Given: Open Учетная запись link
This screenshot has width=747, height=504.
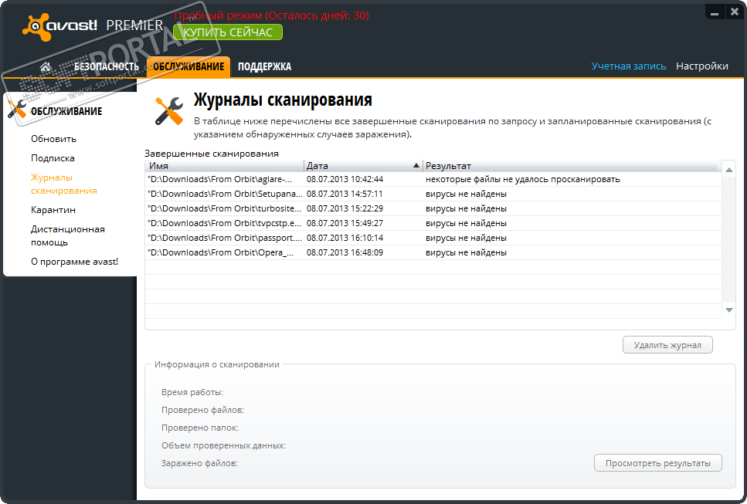Looking at the screenshot, I should [x=628, y=66].
